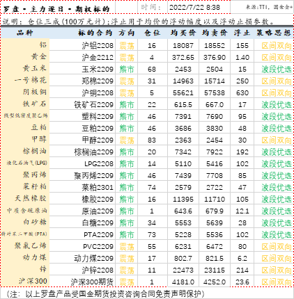Click the stop value 630 for 沪铜2208
The image size is (294, 299).
coord(242,93)
